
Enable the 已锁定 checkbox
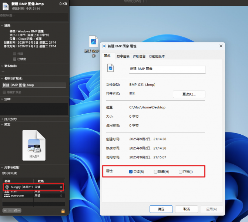(x=15, y=59)
